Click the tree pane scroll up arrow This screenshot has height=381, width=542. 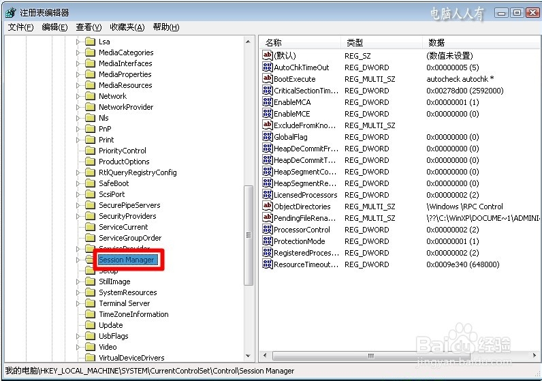[248, 42]
